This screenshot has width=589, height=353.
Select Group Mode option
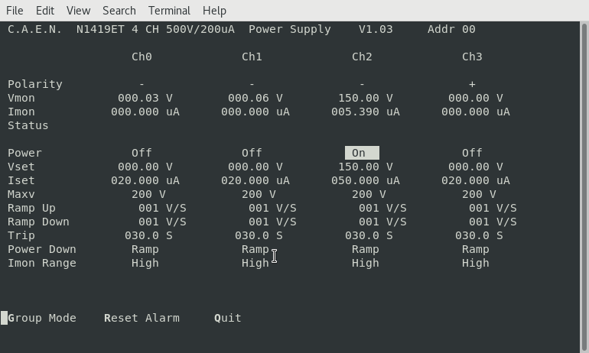(x=42, y=318)
